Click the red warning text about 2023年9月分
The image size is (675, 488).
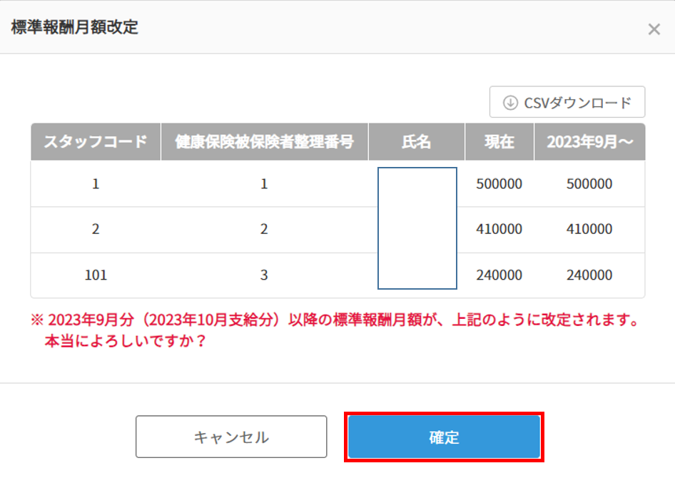click(x=335, y=320)
